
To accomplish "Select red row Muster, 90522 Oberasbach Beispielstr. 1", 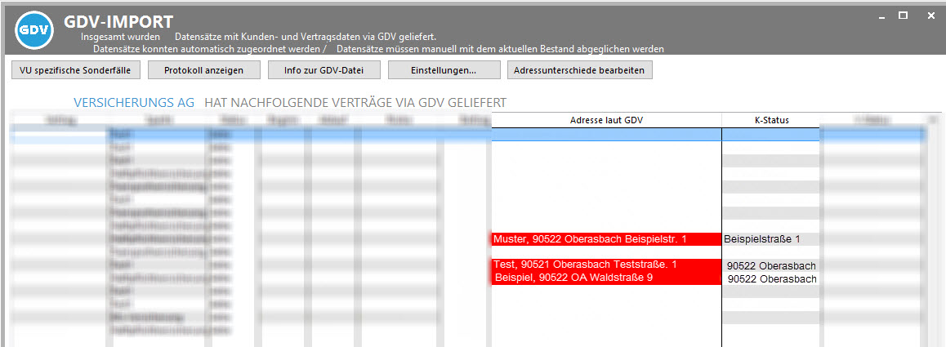I will pyautogui.click(x=605, y=239).
